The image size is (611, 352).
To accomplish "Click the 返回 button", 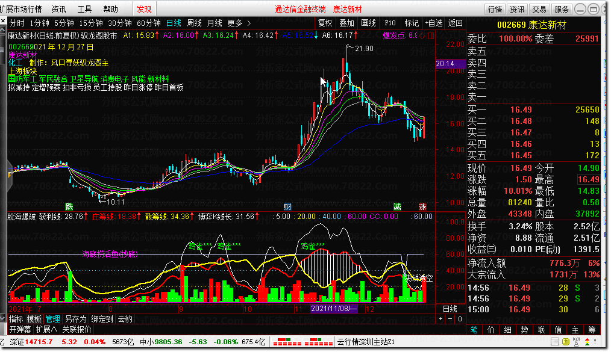I will tap(455, 23).
